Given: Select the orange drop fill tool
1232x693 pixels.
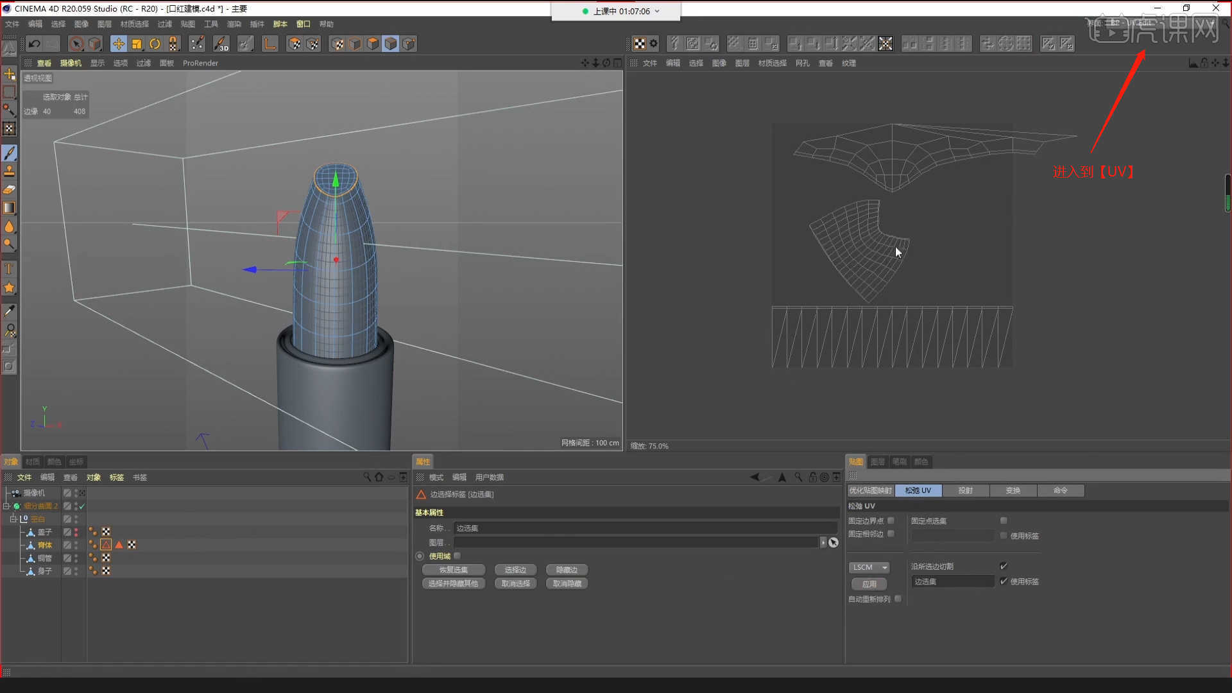Looking at the screenshot, I should click(x=9, y=227).
